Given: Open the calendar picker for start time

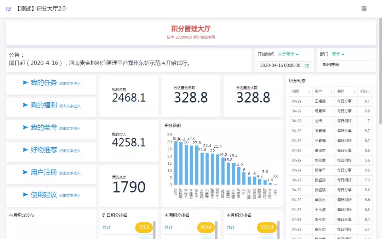Looking at the screenshot, I should pos(307,66).
